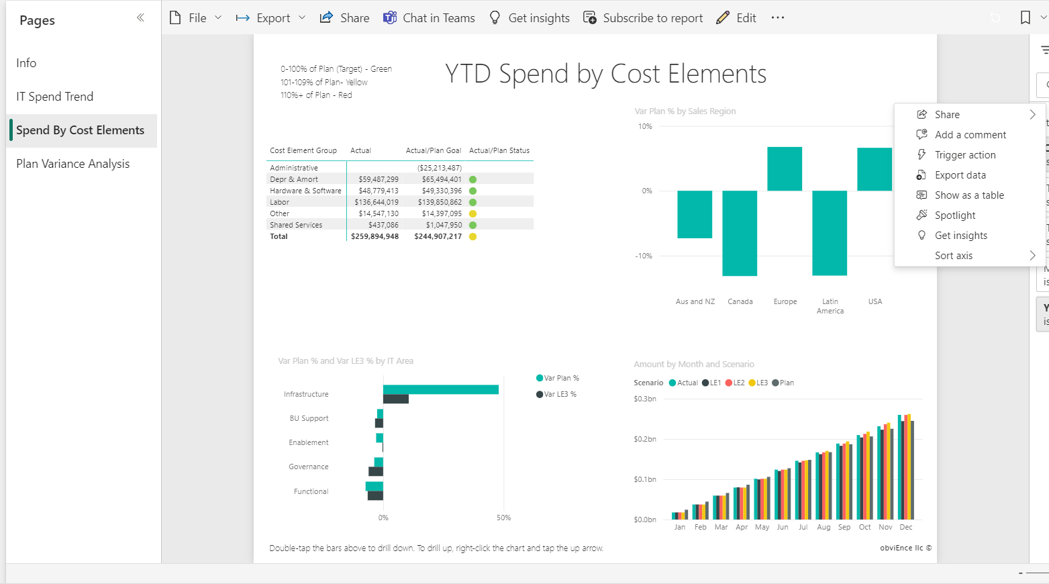The height and width of the screenshot is (584, 1049).
Task: Select the Infrastructure Var Plan % bar
Action: pos(441,389)
